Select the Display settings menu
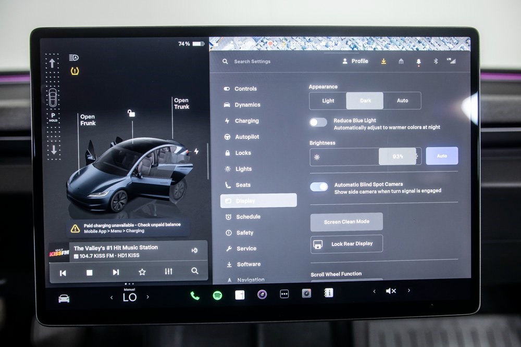The height and width of the screenshot is (347, 521). 258,200
